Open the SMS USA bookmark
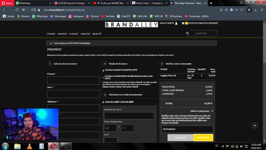The height and width of the screenshot is (150, 266). pyautogui.click(x=140, y=16)
